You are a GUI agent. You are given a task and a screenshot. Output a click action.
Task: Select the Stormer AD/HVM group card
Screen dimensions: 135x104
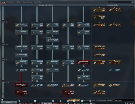pos(68,92)
